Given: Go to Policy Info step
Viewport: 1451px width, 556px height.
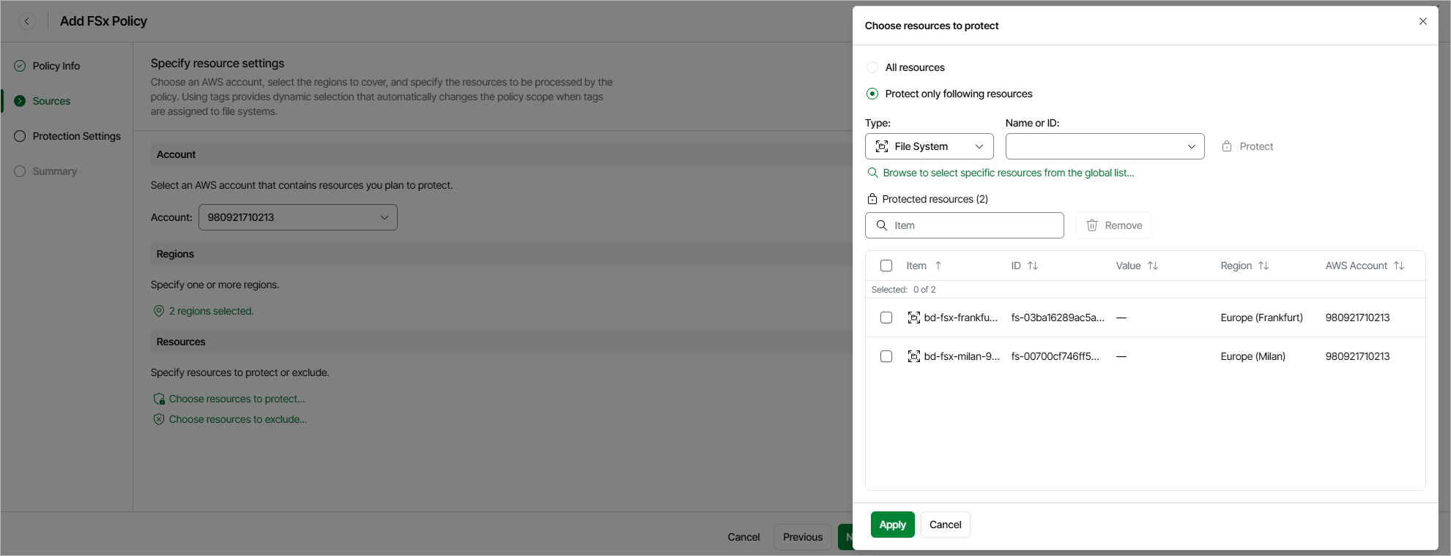Looking at the screenshot, I should (56, 66).
